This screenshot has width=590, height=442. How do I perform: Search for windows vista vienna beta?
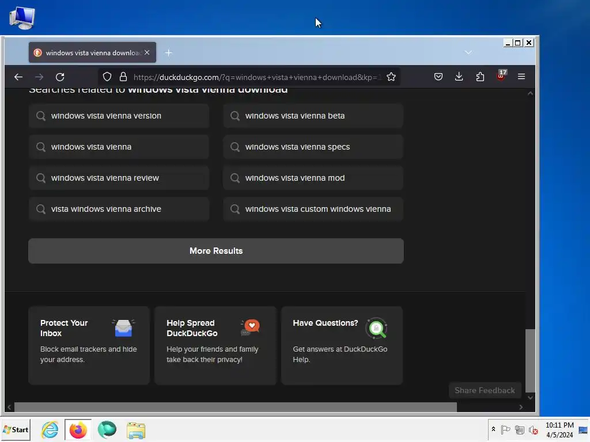[x=313, y=116]
